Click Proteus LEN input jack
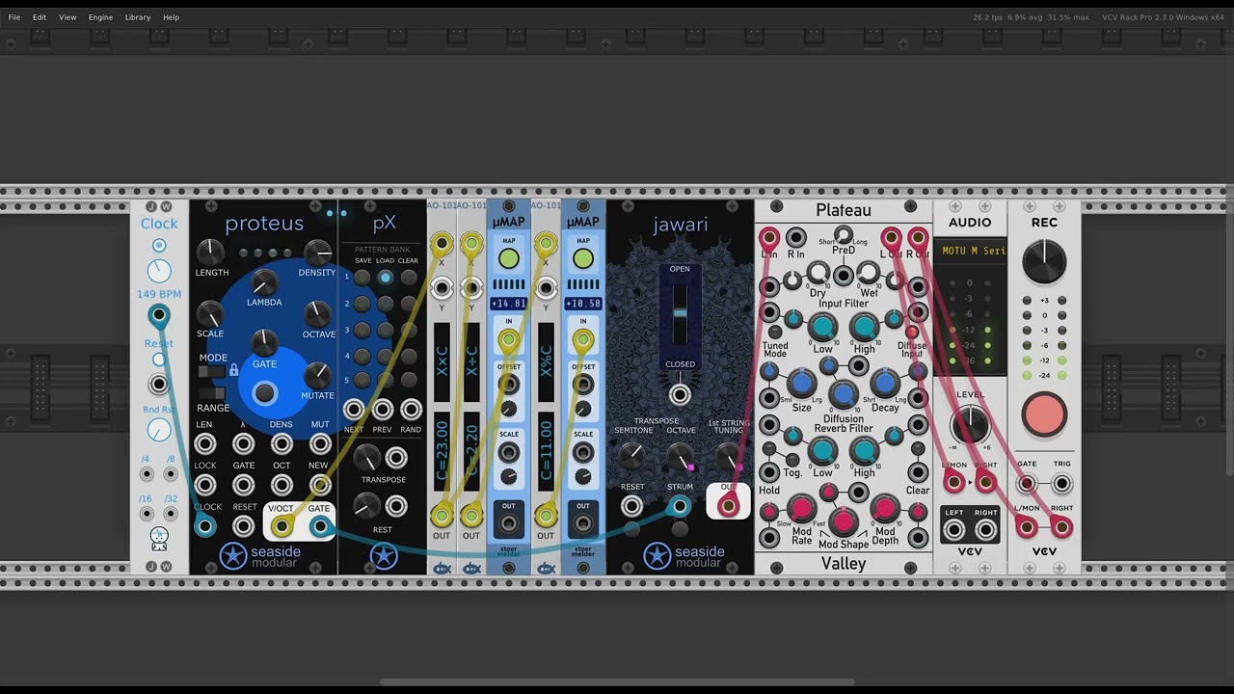This screenshot has height=694, width=1234. click(204, 443)
